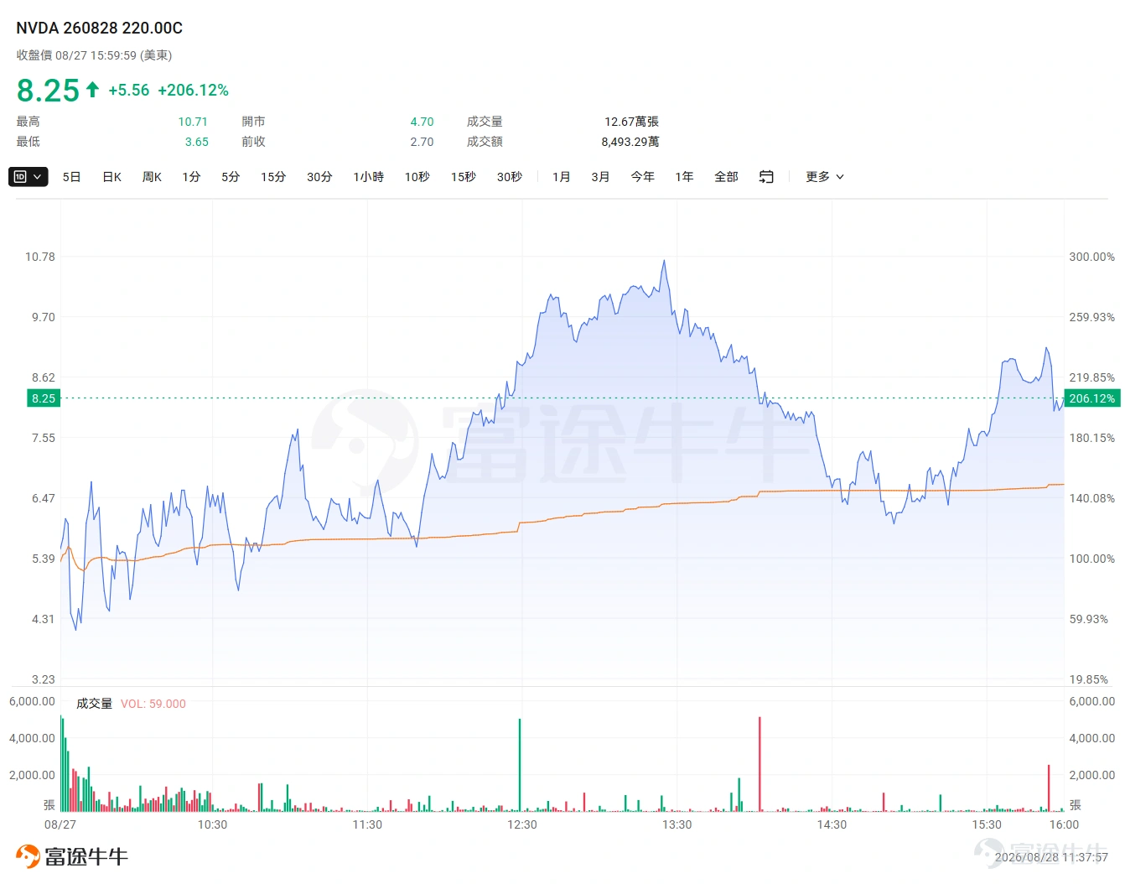The image size is (1125, 884).
Task: Show the 1月 range
Action: [562, 177]
